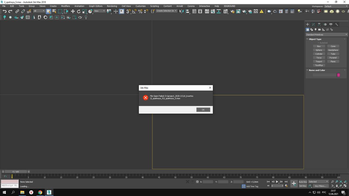Viewport: 349px width, 196px height.
Task: Toggle the Auto Key button
Action: tap(303, 182)
